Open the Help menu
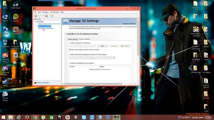The image size is (214, 120). [x=62, y=12]
